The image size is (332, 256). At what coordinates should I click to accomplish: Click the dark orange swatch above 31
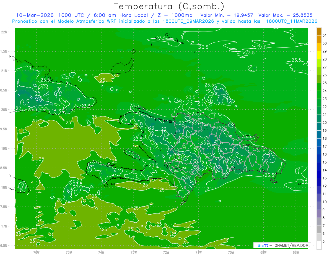[319, 31]
